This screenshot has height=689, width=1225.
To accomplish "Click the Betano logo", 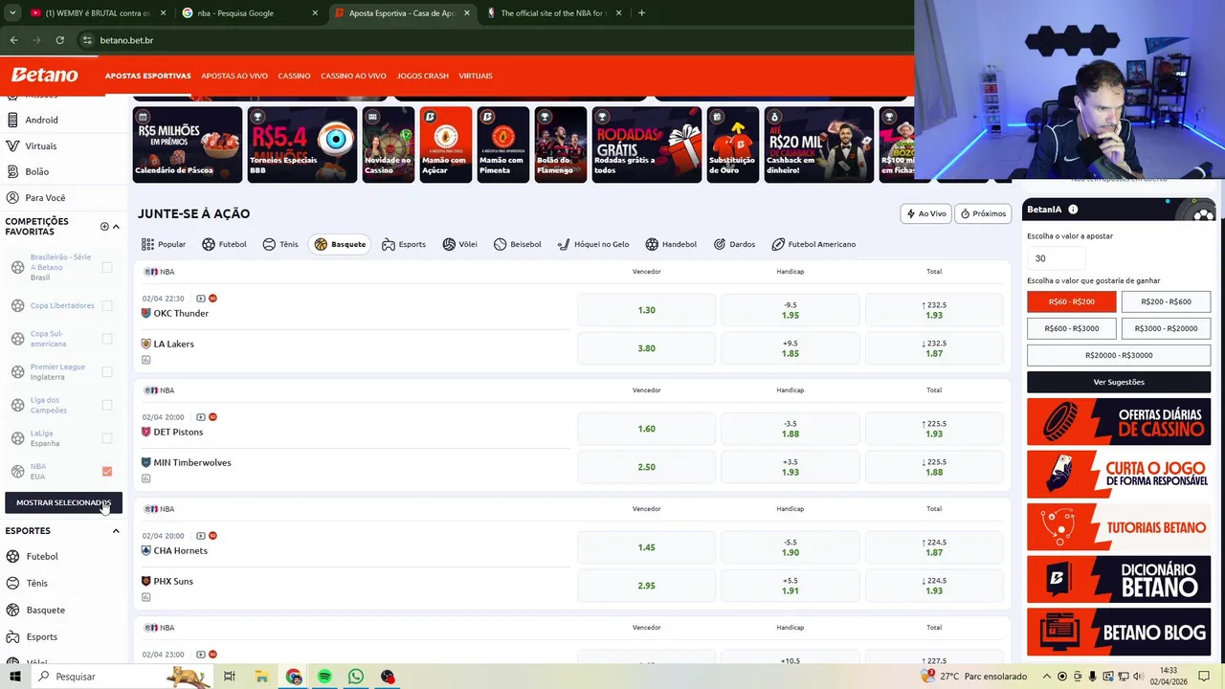I will coord(45,75).
